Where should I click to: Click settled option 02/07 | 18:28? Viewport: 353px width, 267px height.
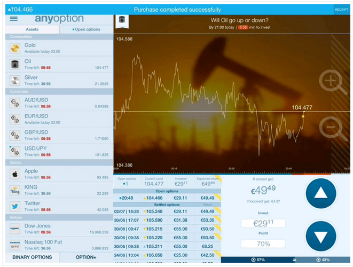tap(167, 211)
